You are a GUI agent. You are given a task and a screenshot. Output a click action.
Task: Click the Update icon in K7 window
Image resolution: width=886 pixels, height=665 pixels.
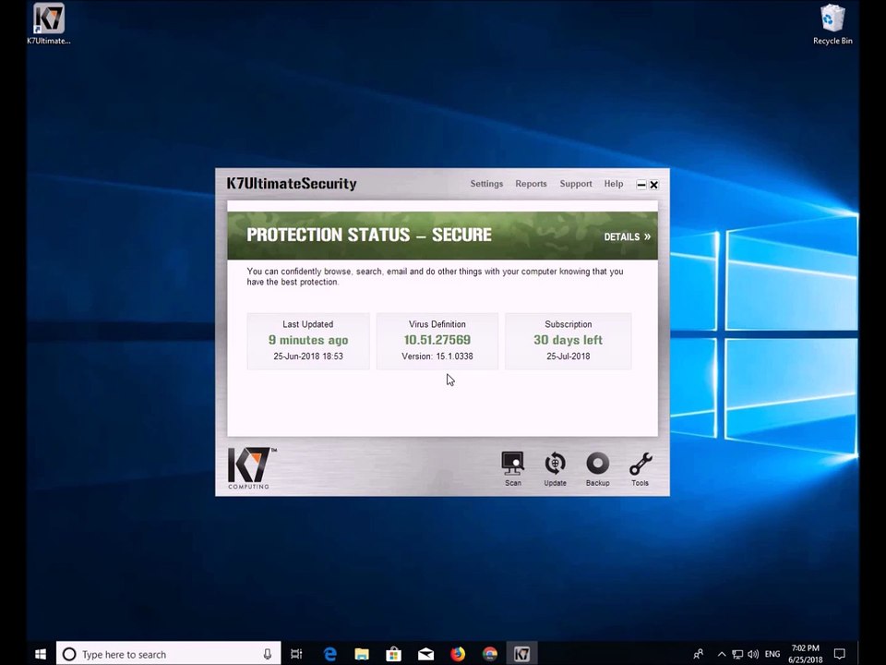(x=555, y=469)
